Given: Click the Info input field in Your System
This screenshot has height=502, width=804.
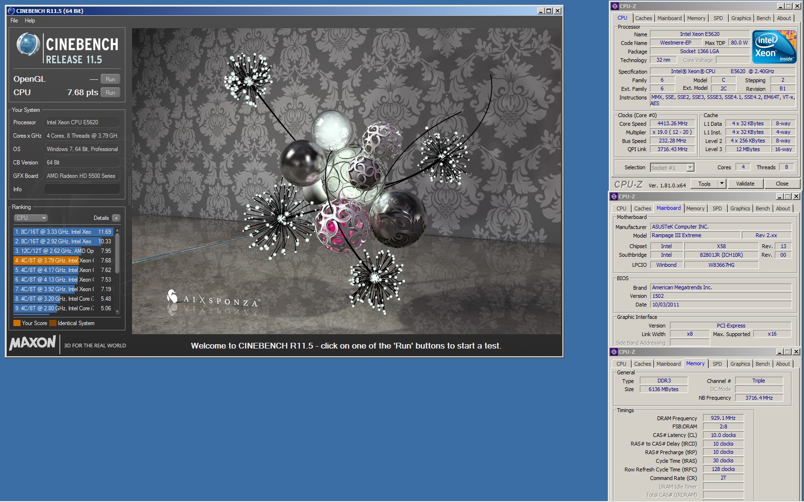Looking at the screenshot, I should click(x=82, y=189).
